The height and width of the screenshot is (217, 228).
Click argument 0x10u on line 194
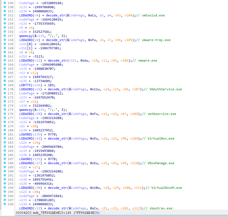[95, 188]
